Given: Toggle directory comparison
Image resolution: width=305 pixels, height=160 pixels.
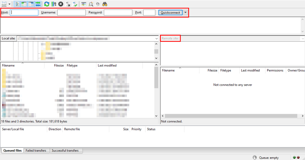Looking at the screenshot, I should [x=91, y=4].
